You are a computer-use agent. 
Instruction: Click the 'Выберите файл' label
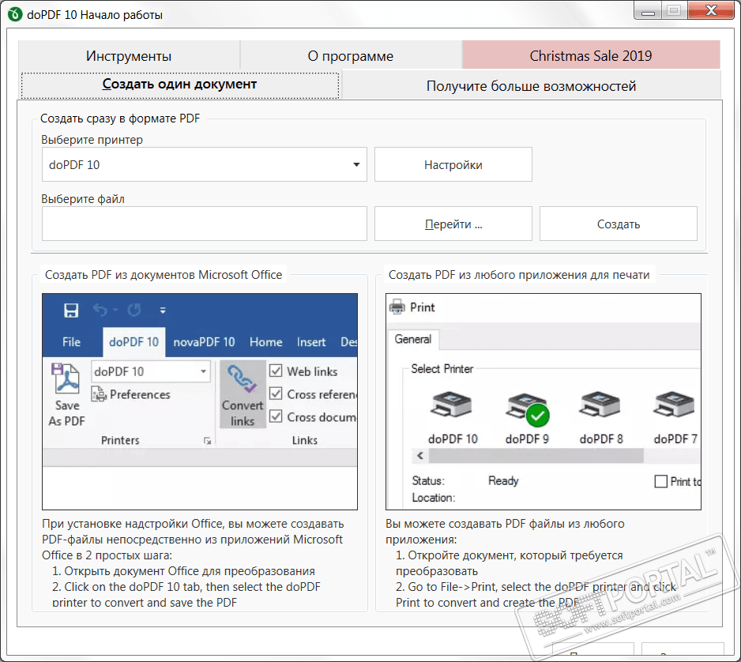83,199
